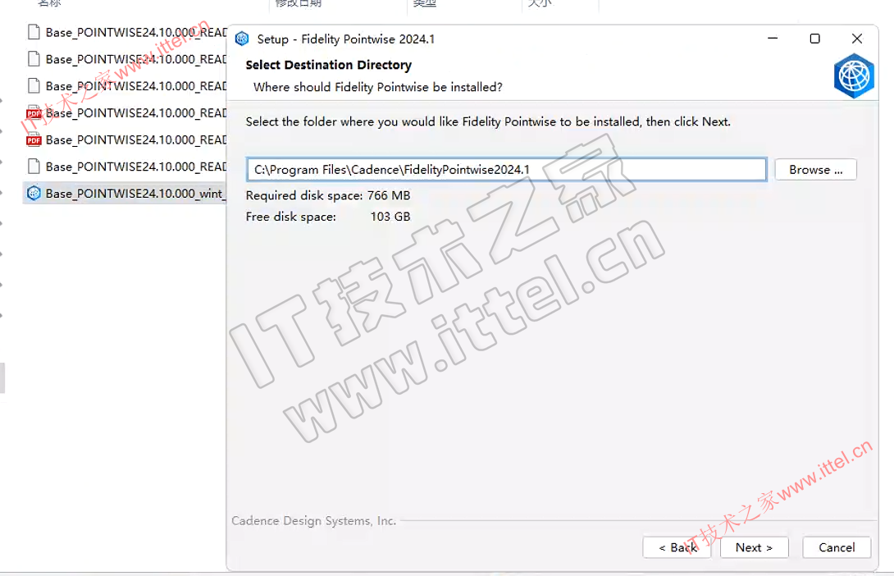This screenshot has height=576, width=894.
Task: Proceed by clicking Next >
Action: [754, 547]
